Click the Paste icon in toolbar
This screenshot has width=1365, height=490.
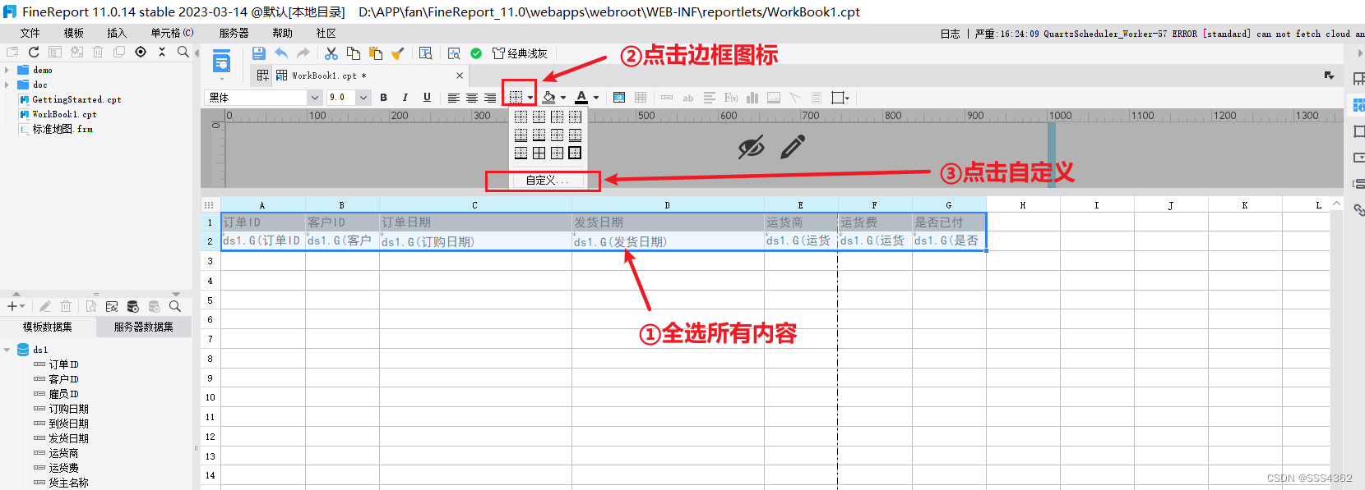(376, 53)
